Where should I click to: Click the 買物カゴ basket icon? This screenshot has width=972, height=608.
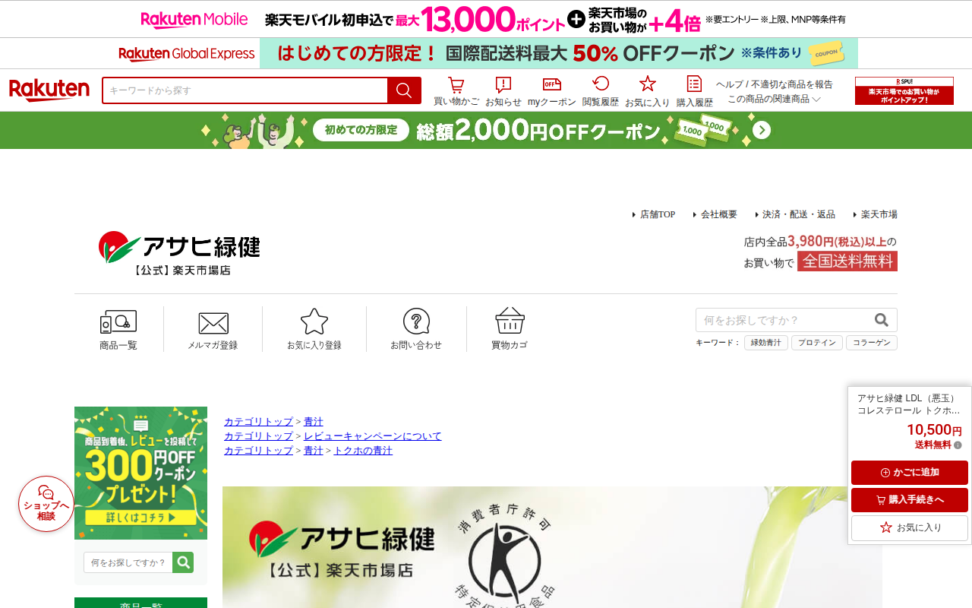point(510,329)
